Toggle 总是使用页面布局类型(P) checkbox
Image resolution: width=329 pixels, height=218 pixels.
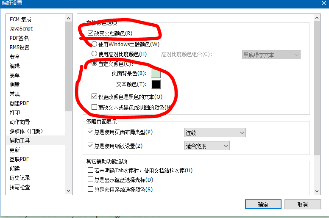click(90, 132)
